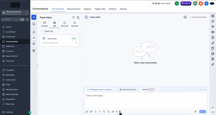The height and width of the screenshot is (115, 216).
Task: Show the Recents inbox filter
Action: pyautogui.click(x=65, y=24)
